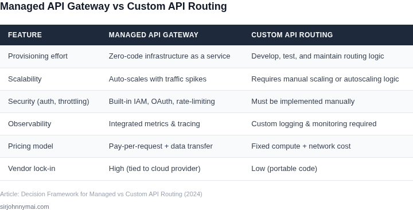Click 'Auto-scales with traffic spikes' cell
413x210 pixels.
158,79
